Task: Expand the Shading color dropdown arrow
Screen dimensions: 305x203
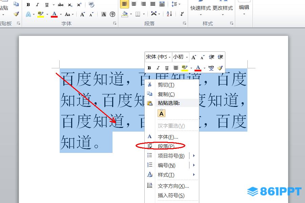Action: click(131, 14)
